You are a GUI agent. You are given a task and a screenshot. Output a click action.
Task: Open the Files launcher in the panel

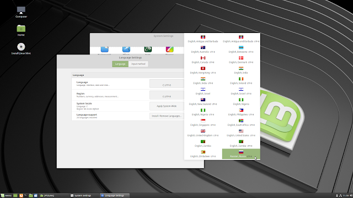31,196
